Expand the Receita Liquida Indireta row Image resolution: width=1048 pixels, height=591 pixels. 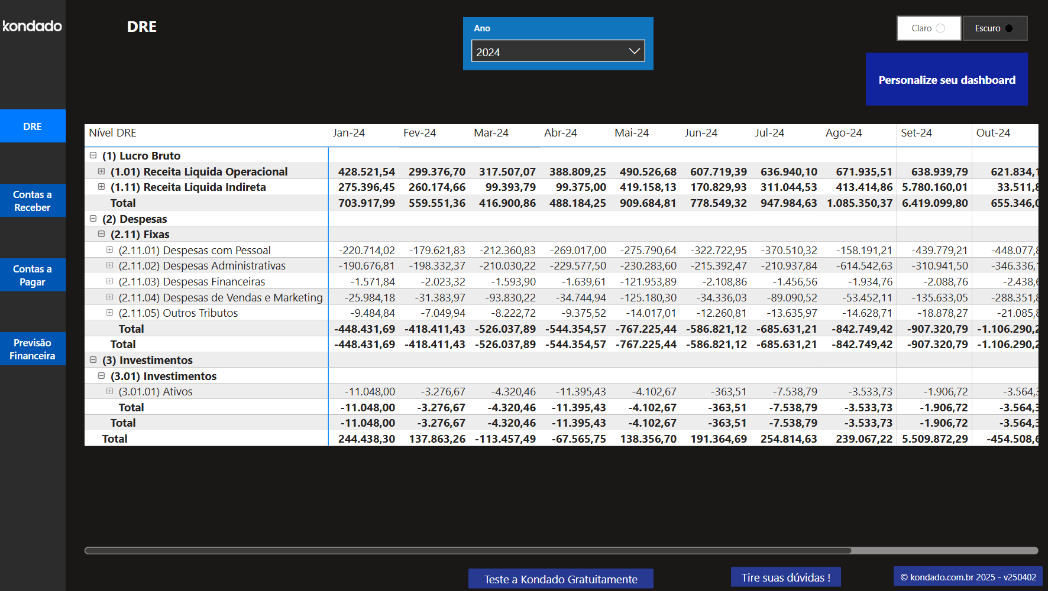point(101,187)
